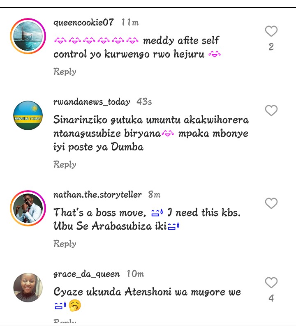Reply to nathan.the.storyteller's comment
Image resolution: width=296 pixels, height=327 pixels.
click(x=65, y=244)
